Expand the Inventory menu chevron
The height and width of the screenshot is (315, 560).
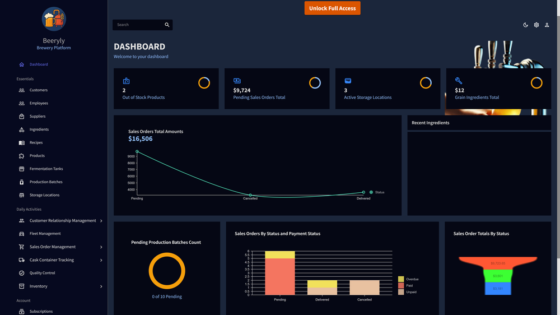[x=101, y=286]
